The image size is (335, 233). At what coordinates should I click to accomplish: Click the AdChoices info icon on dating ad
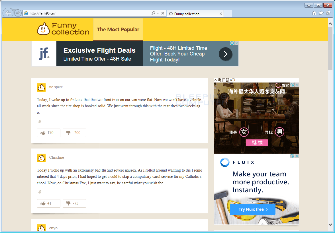pyautogui.click(x=293, y=85)
